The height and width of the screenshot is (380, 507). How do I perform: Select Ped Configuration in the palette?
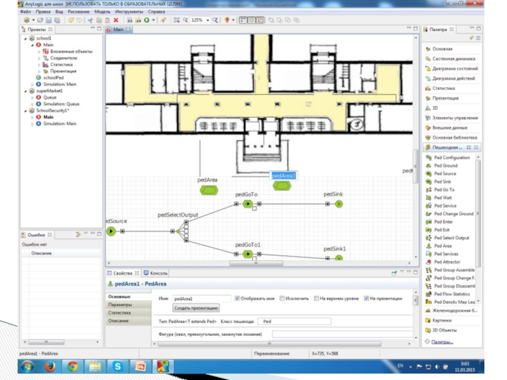click(452, 157)
